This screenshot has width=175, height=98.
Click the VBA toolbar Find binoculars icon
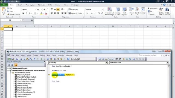point(31,59)
